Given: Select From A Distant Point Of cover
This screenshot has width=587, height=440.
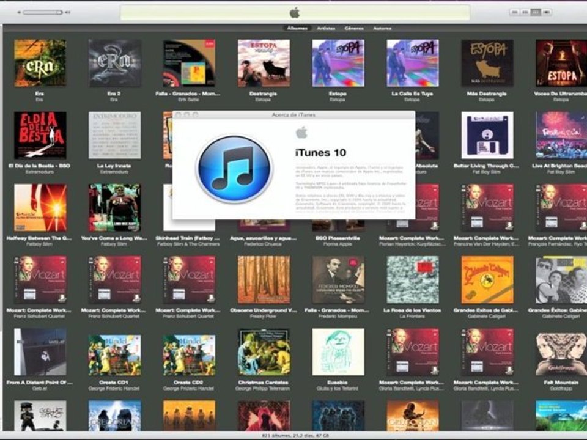Looking at the screenshot, I should (x=40, y=352).
